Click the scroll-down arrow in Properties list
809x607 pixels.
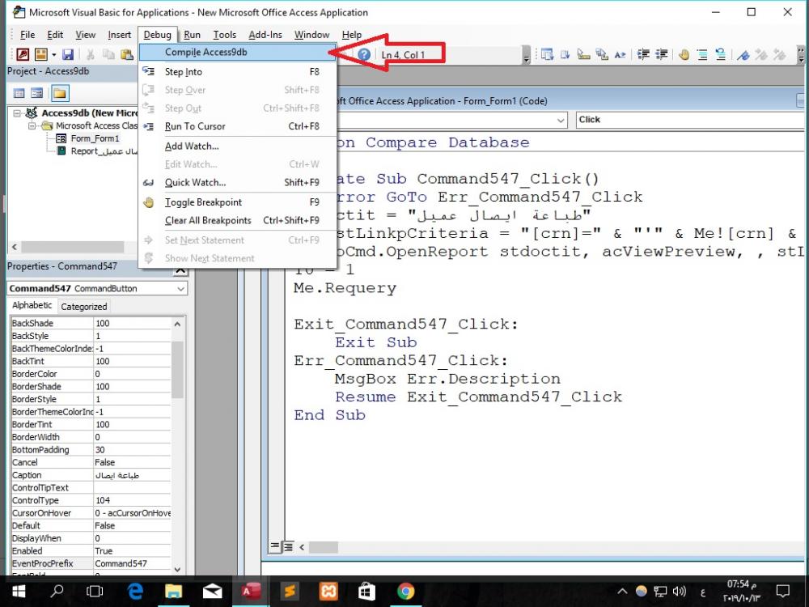click(177, 569)
